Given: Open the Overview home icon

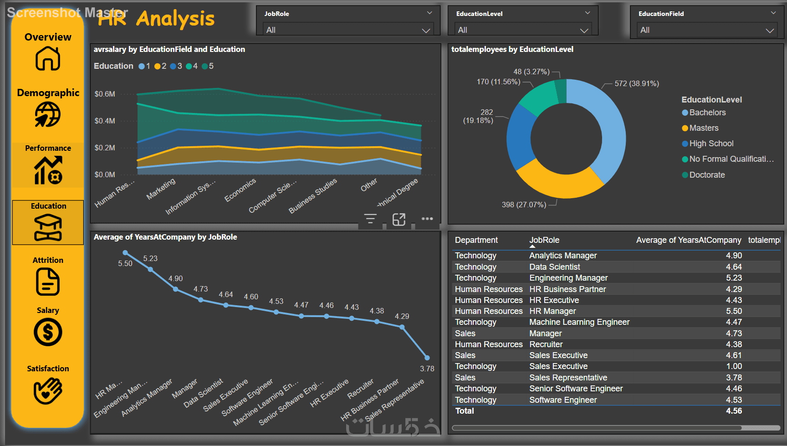Looking at the screenshot, I should tap(48, 59).
